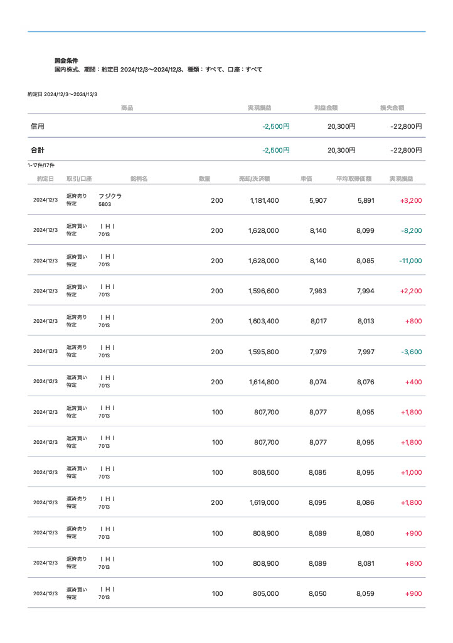Click the 損失金額 summary column header
This screenshot has width=453, height=643.
point(392,108)
